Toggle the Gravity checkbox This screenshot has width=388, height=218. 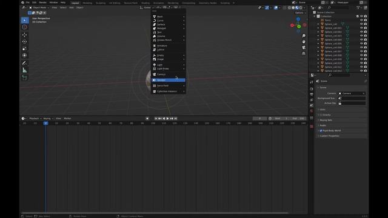[x=321, y=115]
